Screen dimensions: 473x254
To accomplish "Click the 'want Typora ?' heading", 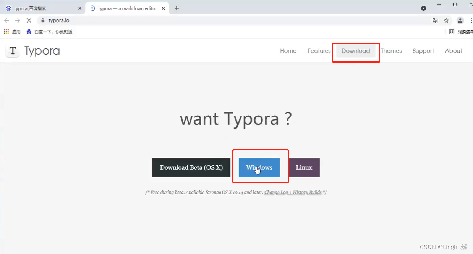I will 236,119.
